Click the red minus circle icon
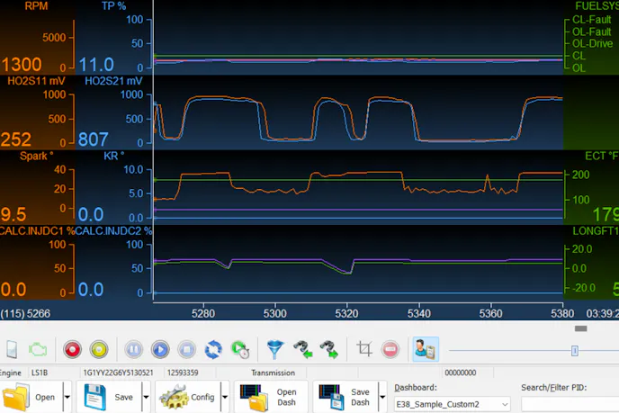 [390, 349]
